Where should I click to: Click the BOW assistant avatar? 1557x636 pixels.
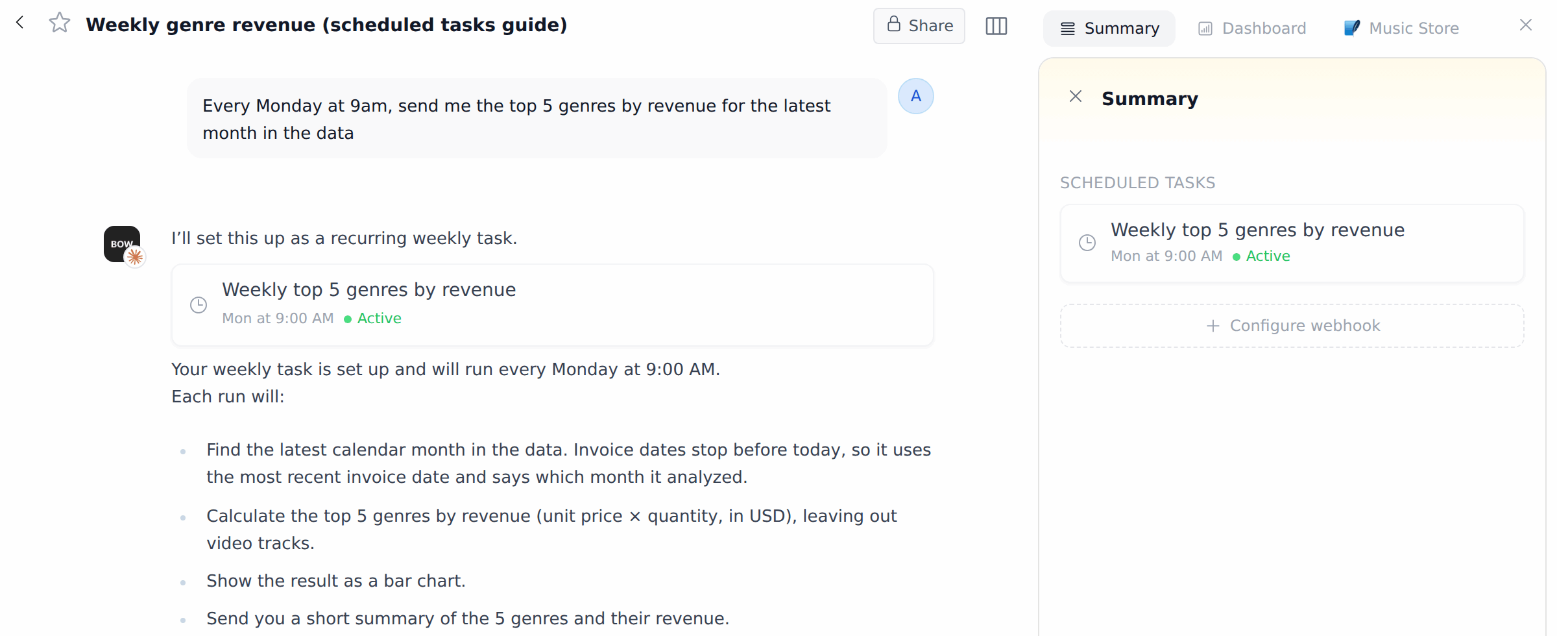123,245
